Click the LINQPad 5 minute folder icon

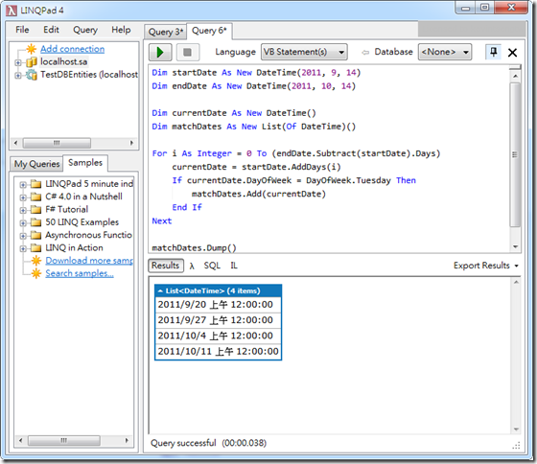pos(35,184)
